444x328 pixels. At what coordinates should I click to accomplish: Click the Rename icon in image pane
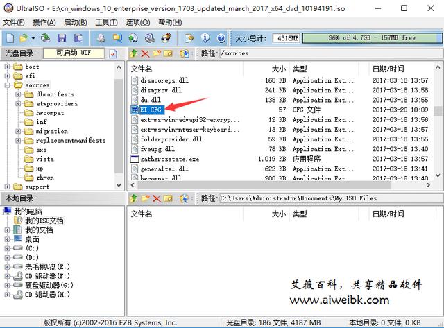(x=168, y=53)
